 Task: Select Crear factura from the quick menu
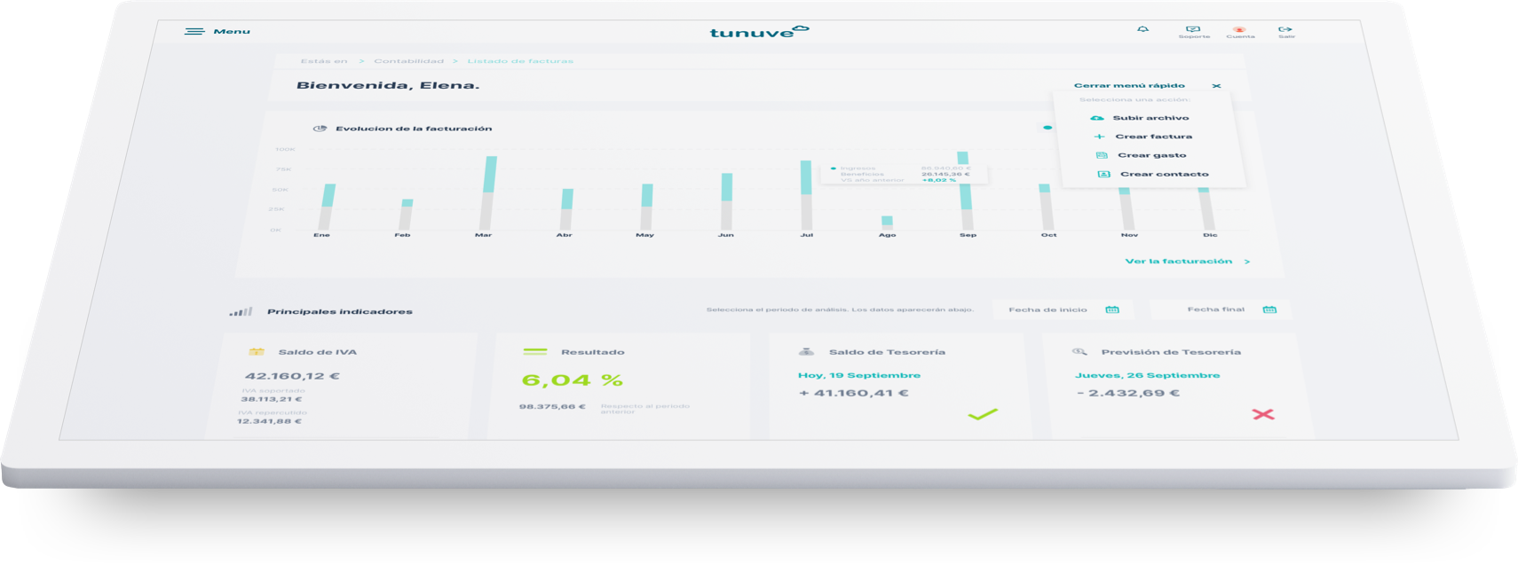pos(1153,137)
